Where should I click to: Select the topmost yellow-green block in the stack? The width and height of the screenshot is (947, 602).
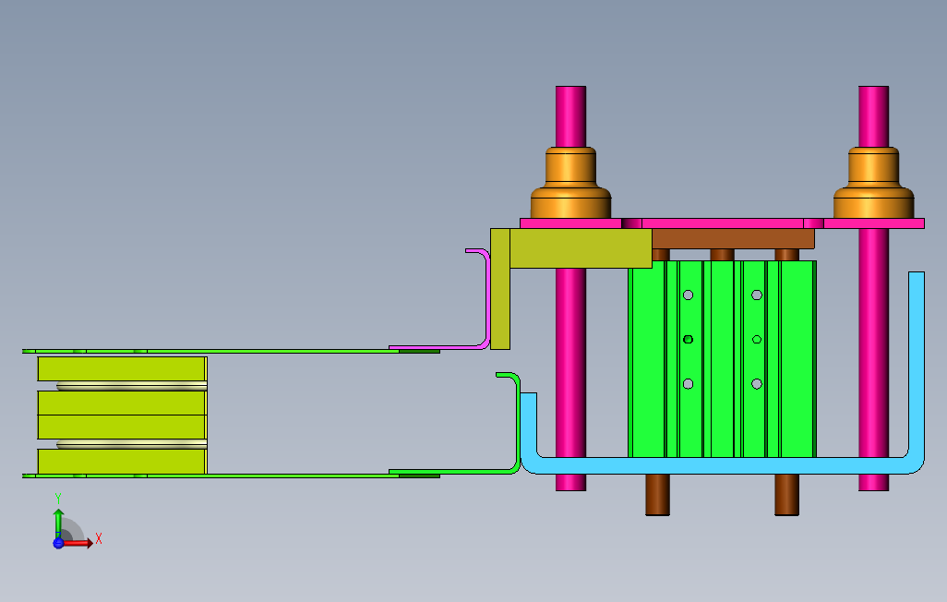tap(122, 368)
